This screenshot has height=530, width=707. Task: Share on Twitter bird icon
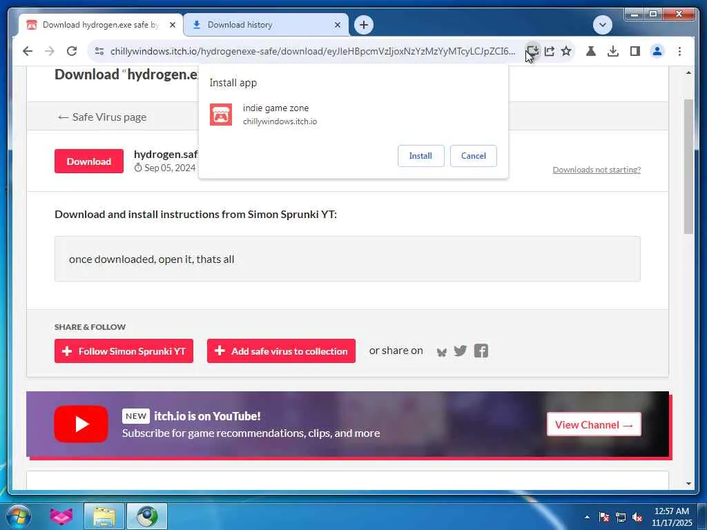[461, 351]
